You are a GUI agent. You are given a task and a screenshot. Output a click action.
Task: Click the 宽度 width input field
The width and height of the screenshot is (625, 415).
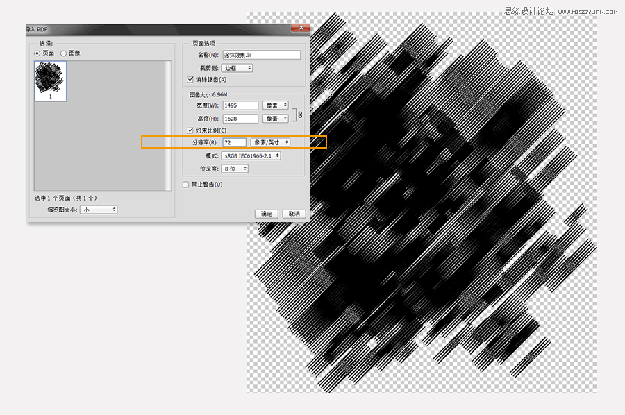240,105
